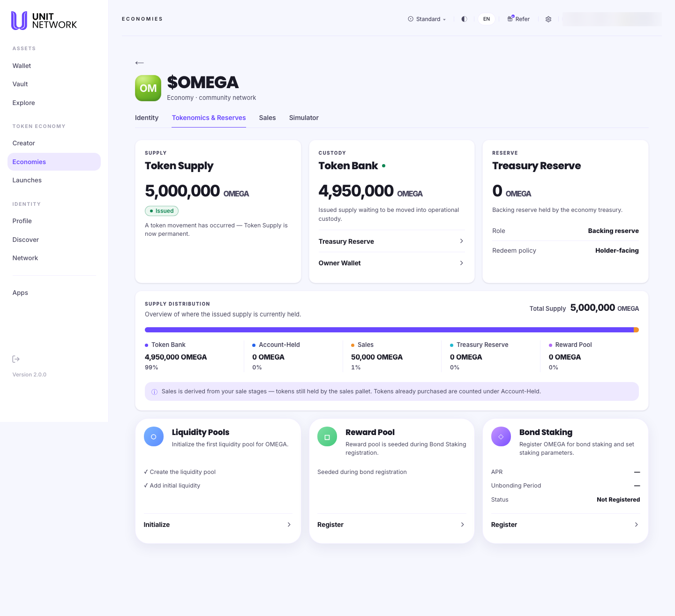Click Token Bank green status dot
Screen dimensions: 675x616
(384, 166)
